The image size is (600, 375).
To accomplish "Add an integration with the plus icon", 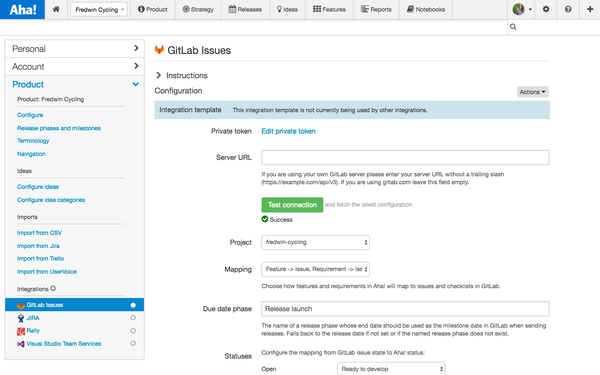I will [x=53, y=288].
